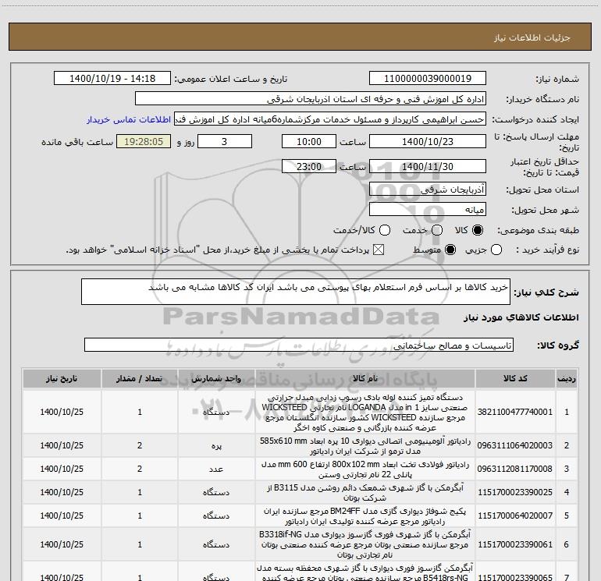Click the کد کالا column header

point(515,378)
